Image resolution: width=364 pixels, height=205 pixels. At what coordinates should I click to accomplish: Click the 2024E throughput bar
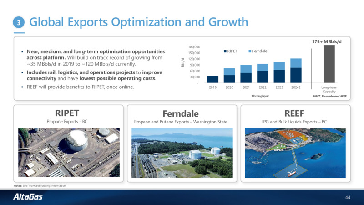(x=296, y=71)
